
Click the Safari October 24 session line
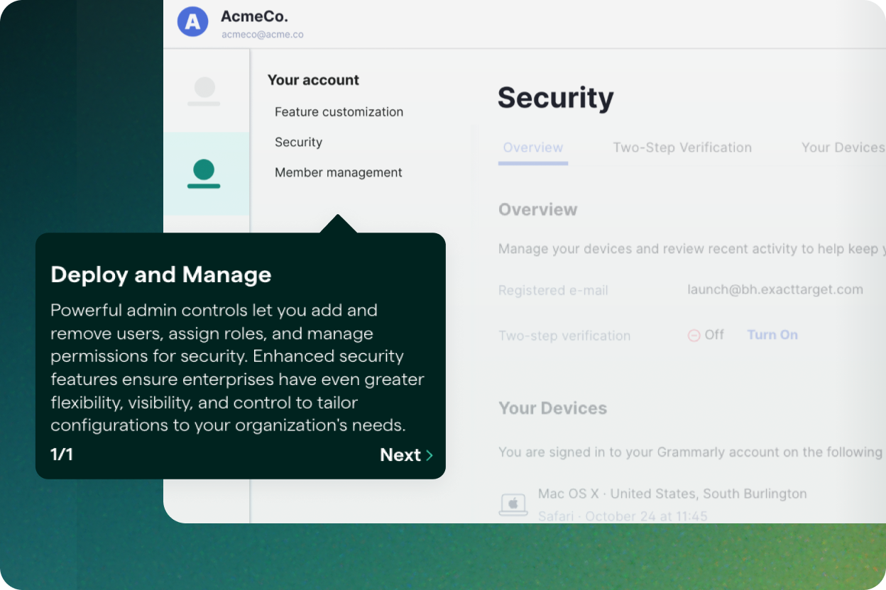point(623,516)
